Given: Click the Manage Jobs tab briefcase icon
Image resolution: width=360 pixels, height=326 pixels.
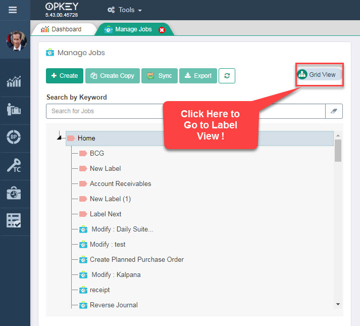Looking at the screenshot, I should pos(109,30).
